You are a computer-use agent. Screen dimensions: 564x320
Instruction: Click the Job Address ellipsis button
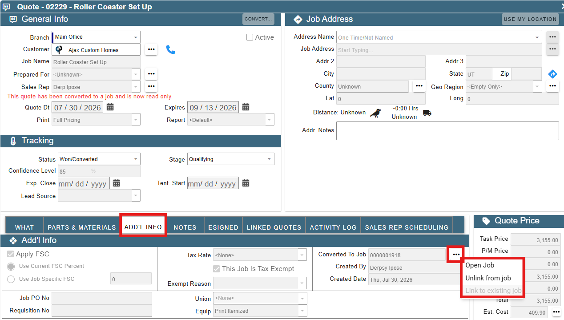coord(552,49)
